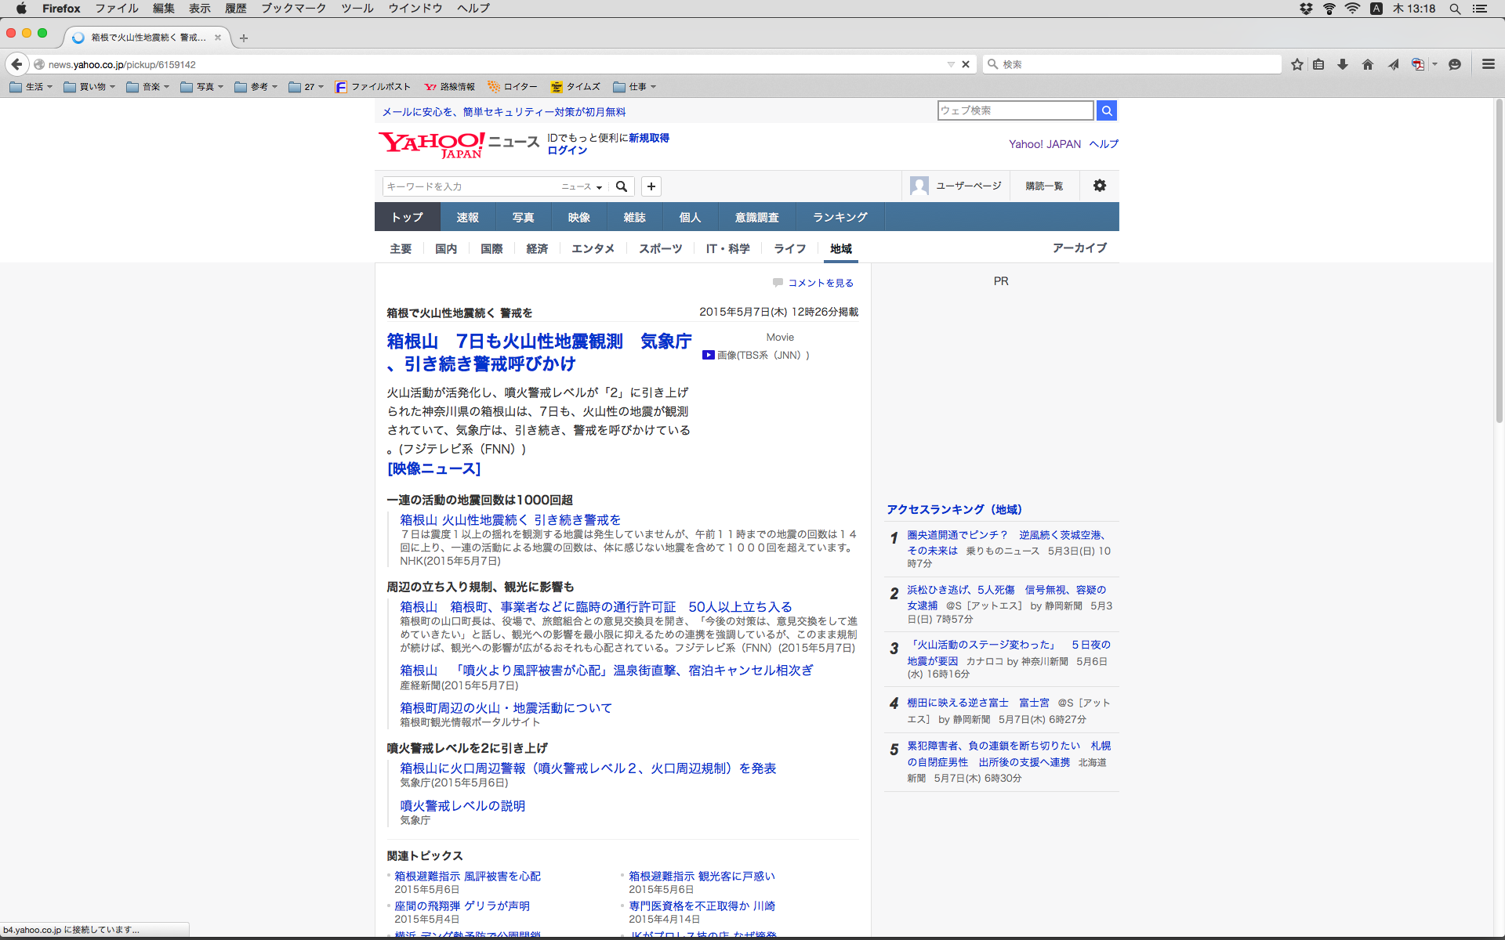
Task: Stop page loading with X button
Action: click(x=966, y=64)
